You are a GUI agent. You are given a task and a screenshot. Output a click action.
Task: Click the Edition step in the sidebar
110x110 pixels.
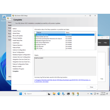pos(15,29)
